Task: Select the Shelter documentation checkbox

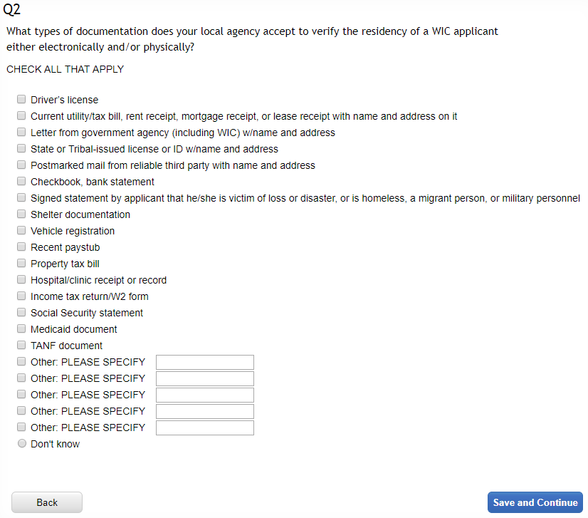Action: [x=21, y=214]
